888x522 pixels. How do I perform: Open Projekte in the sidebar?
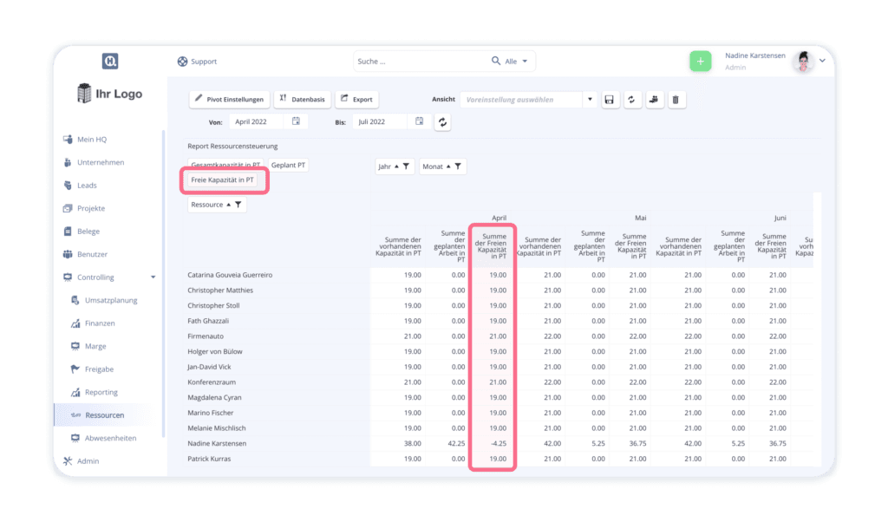tap(91, 208)
